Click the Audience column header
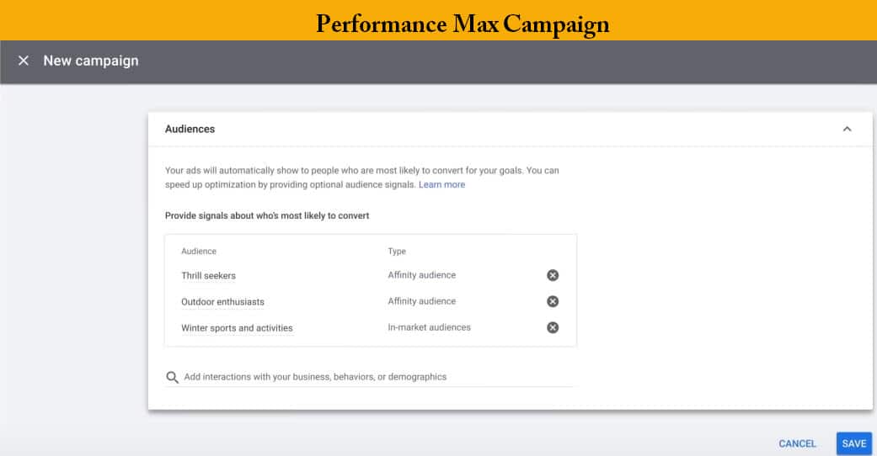877x456 pixels. 199,252
